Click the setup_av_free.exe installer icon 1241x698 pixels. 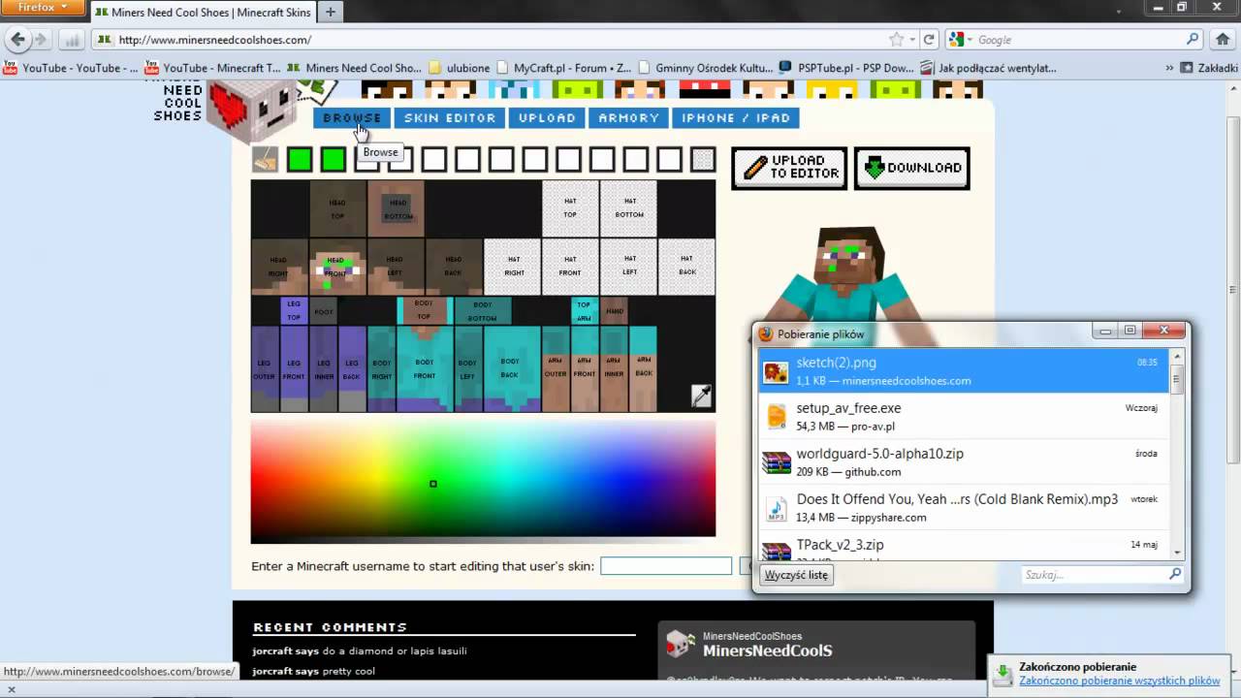(x=776, y=417)
